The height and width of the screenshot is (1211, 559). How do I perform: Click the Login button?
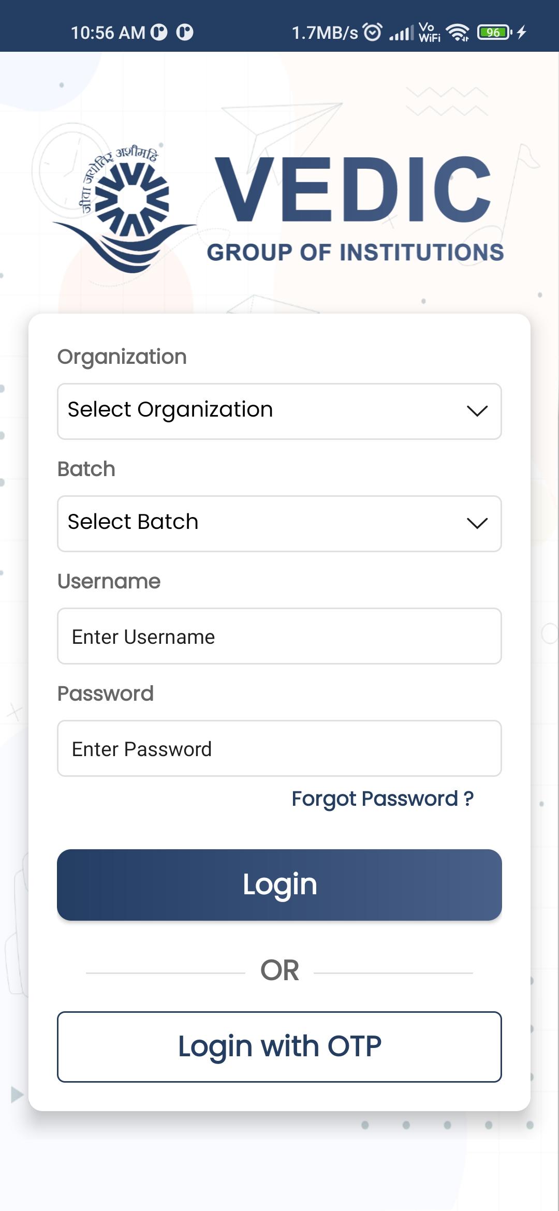coord(279,885)
